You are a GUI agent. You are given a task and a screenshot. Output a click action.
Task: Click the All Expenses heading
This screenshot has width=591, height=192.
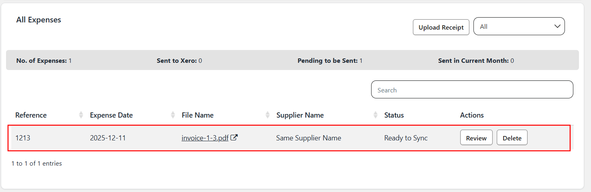tap(39, 20)
